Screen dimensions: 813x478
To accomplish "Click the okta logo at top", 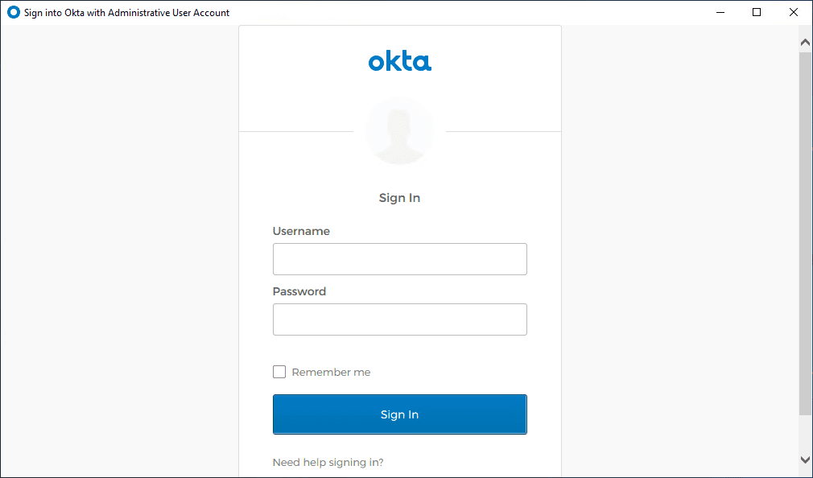I will point(399,62).
